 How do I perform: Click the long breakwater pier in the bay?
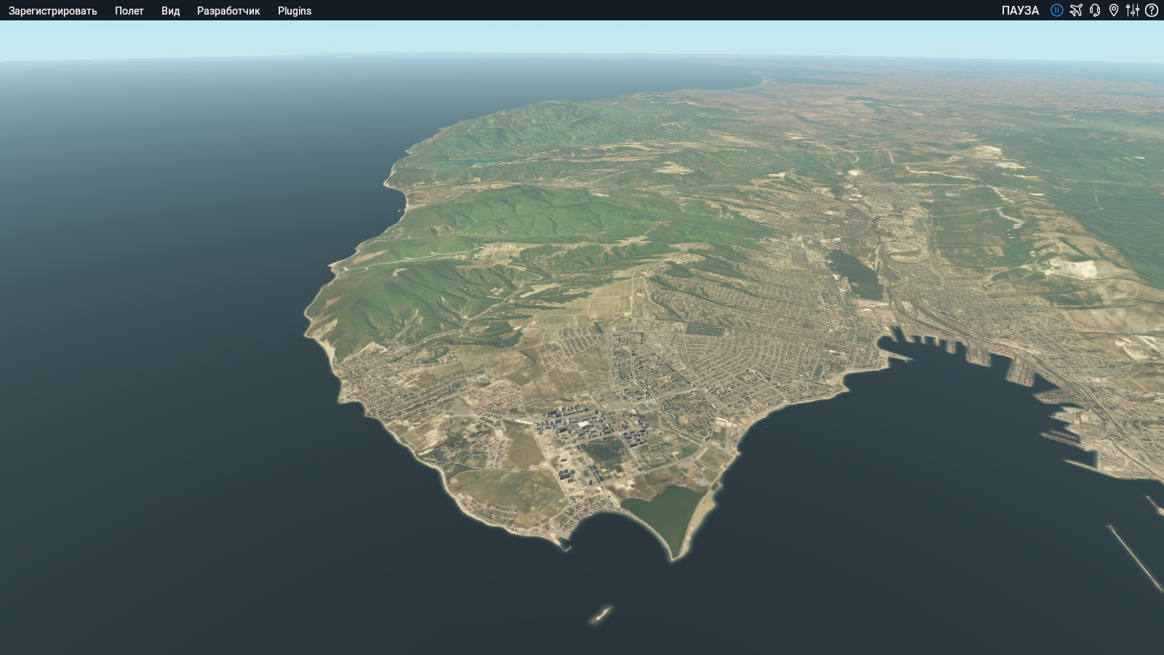coord(1135,557)
